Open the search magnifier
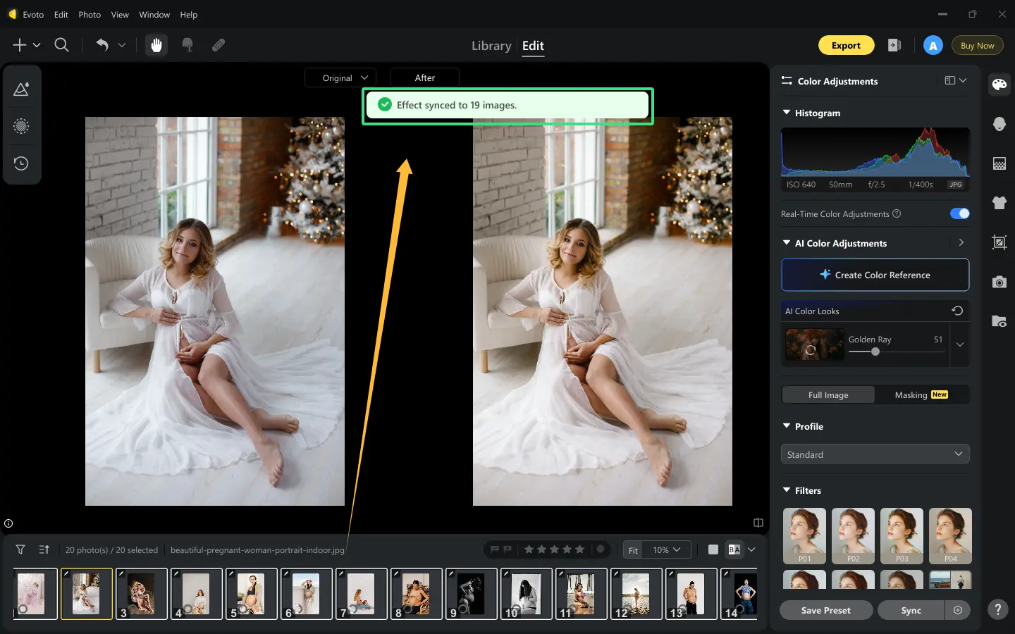Viewport: 1015px width, 634px height. coord(62,45)
